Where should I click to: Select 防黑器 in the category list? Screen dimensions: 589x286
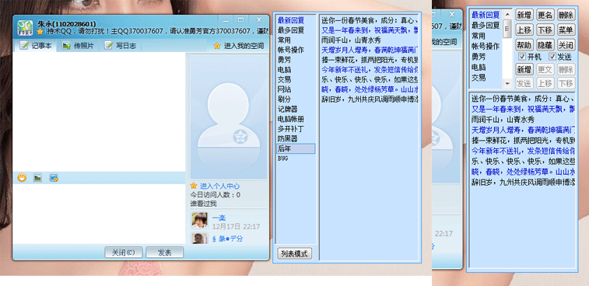tap(288, 139)
